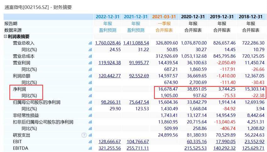Open EBITDA link 140,292.32

(x=225, y=148)
